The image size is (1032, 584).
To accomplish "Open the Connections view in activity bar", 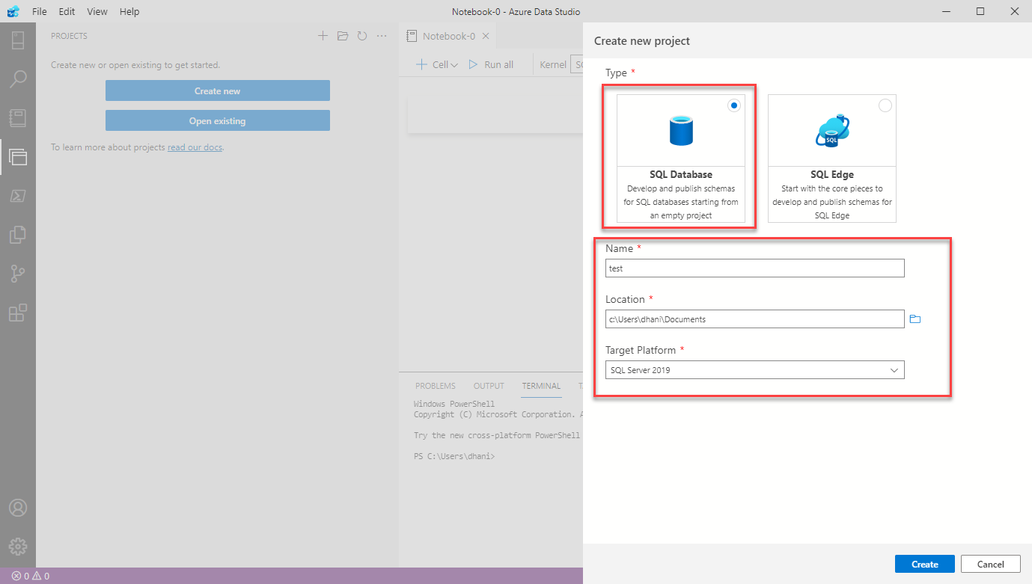I will tap(18, 40).
